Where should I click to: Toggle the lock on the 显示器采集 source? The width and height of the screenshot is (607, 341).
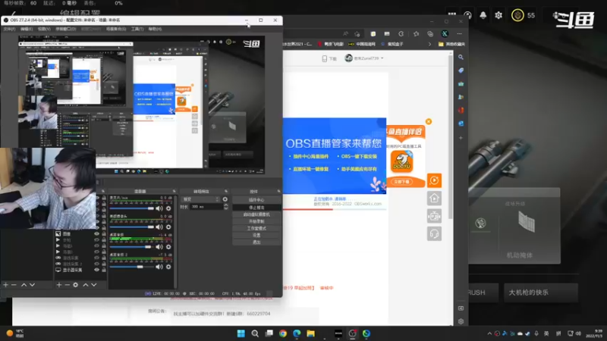click(x=104, y=270)
